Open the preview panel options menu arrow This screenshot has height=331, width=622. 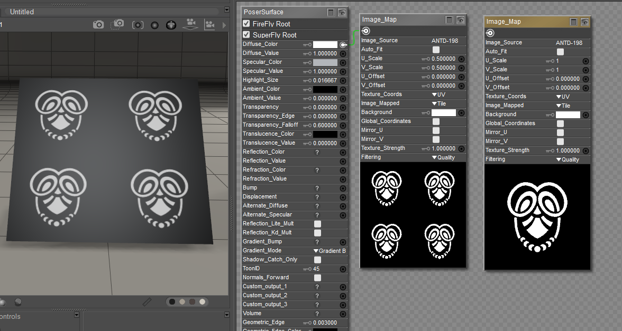tap(227, 10)
